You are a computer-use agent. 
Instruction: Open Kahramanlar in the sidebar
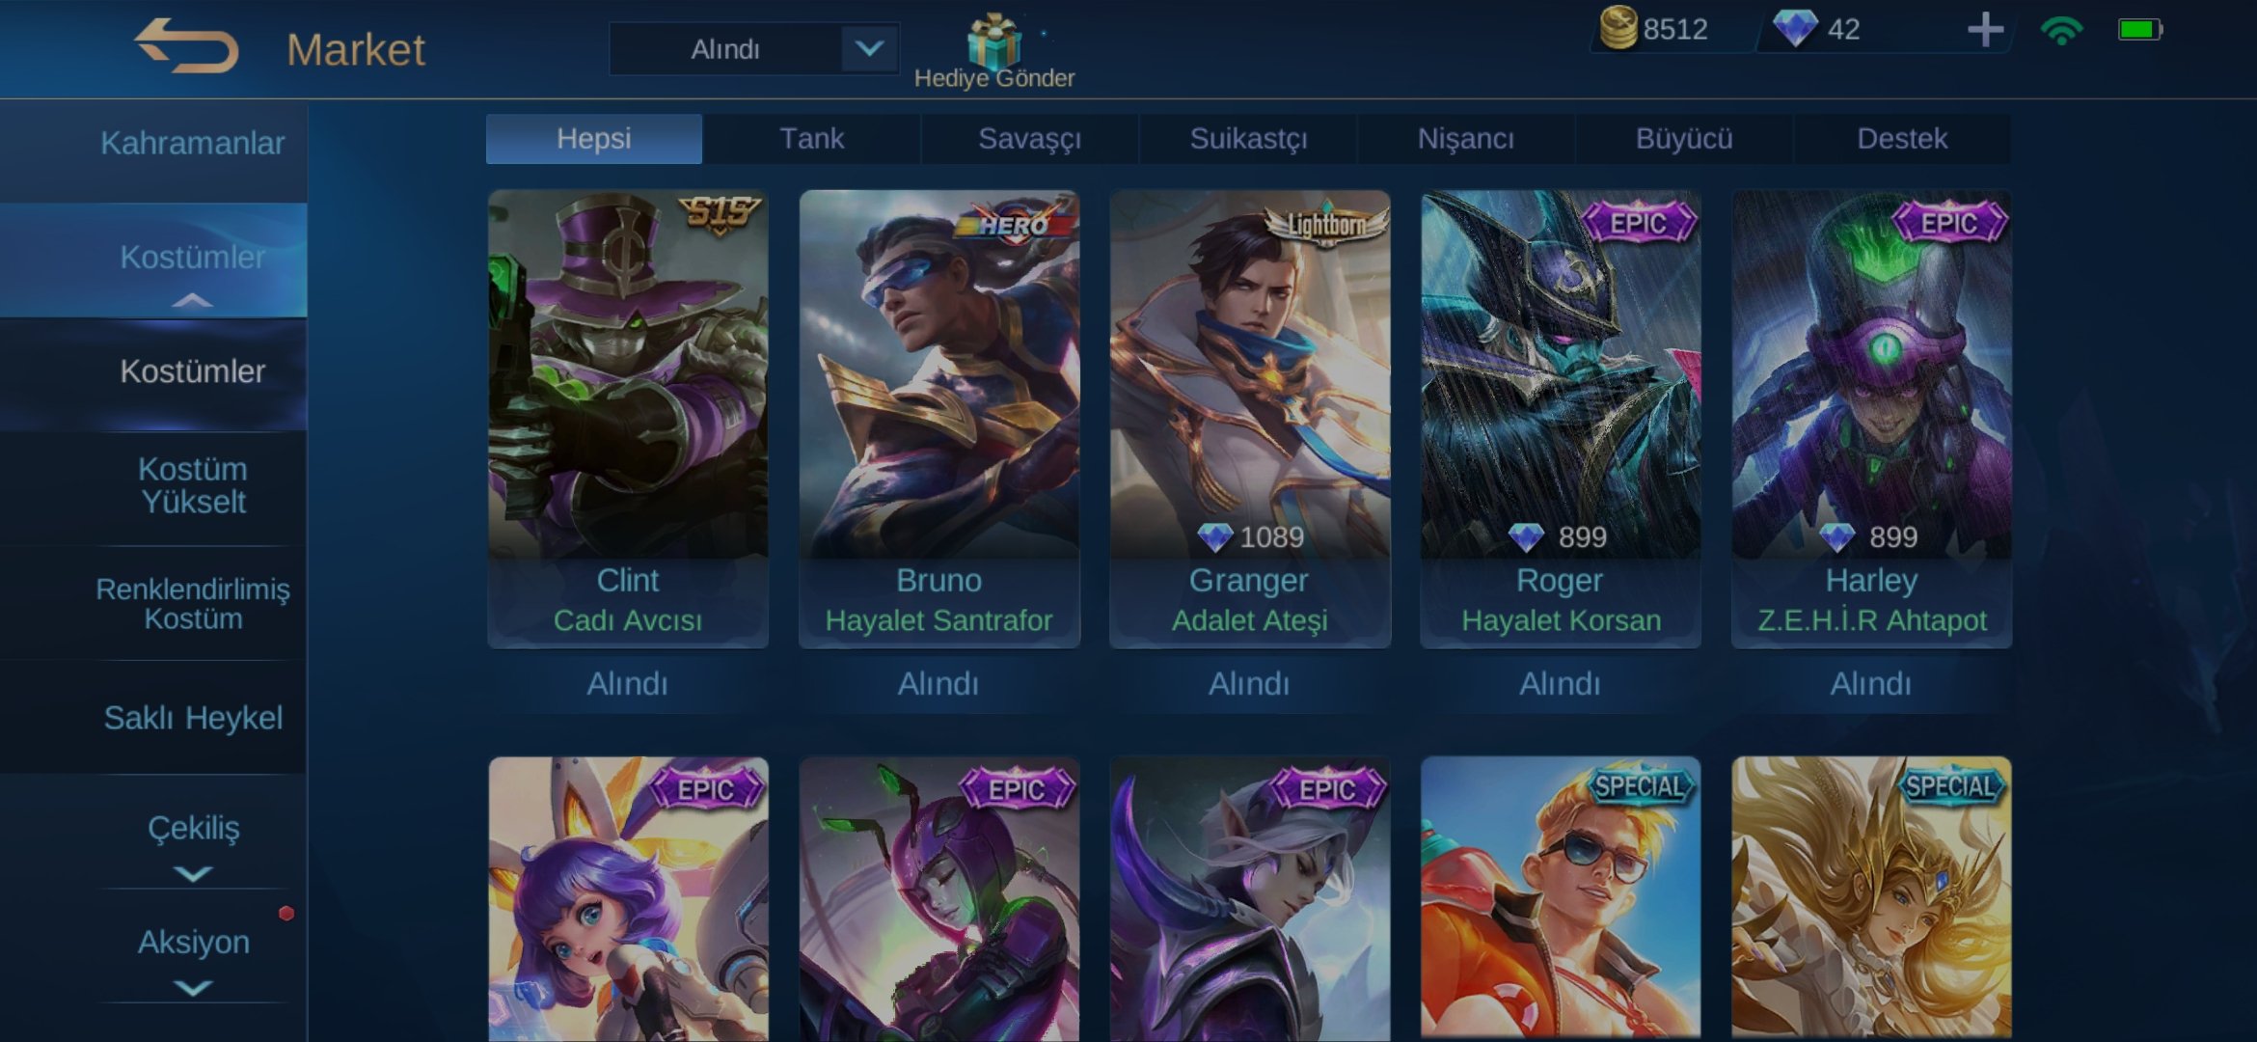193,143
